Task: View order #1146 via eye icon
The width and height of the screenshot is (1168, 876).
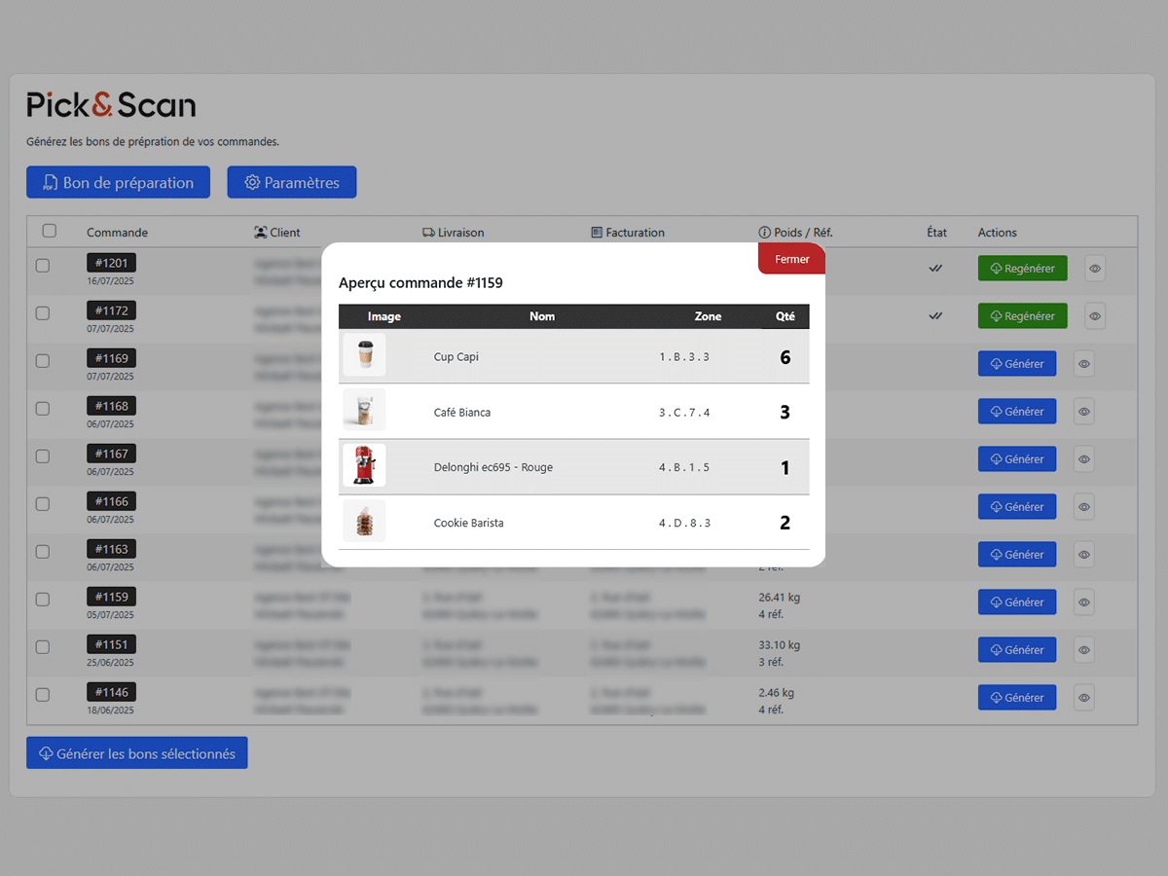Action: (x=1083, y=698)
